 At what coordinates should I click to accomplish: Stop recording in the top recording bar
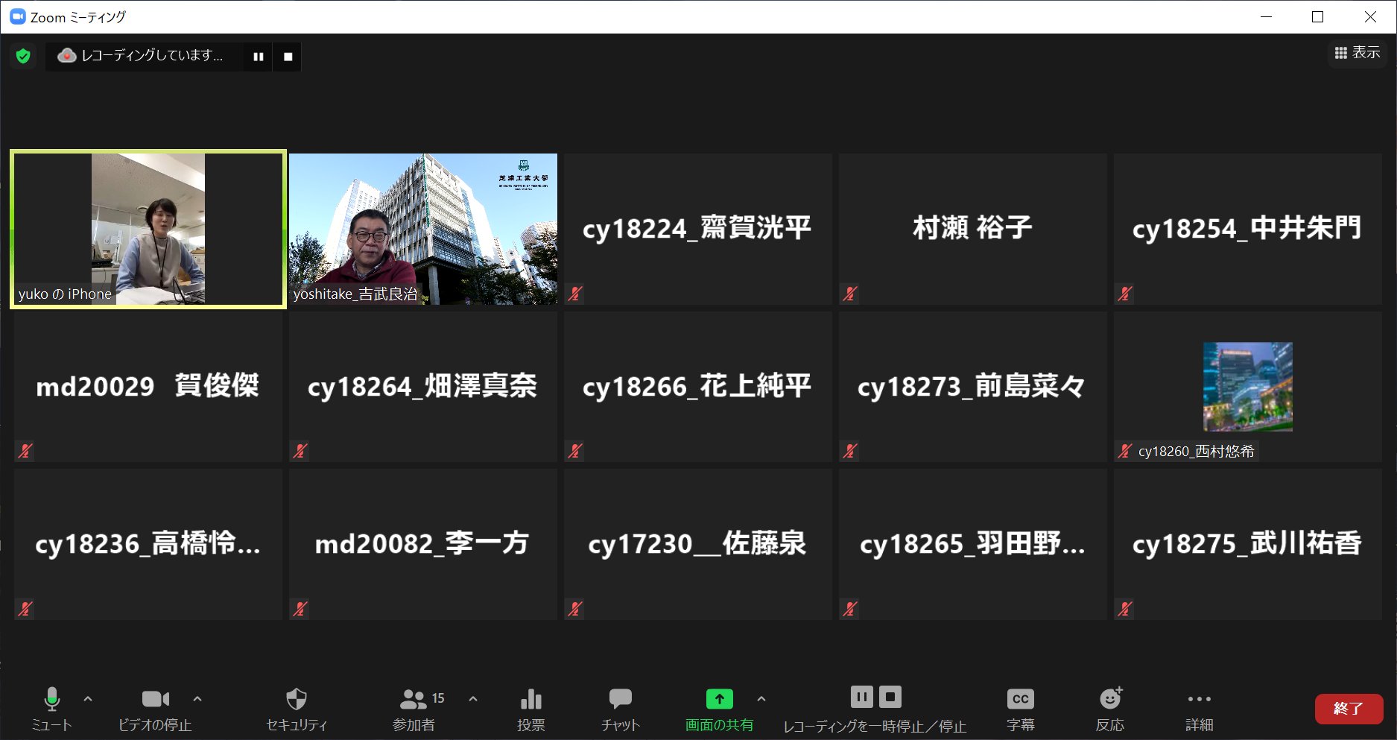tap(288, 57)
